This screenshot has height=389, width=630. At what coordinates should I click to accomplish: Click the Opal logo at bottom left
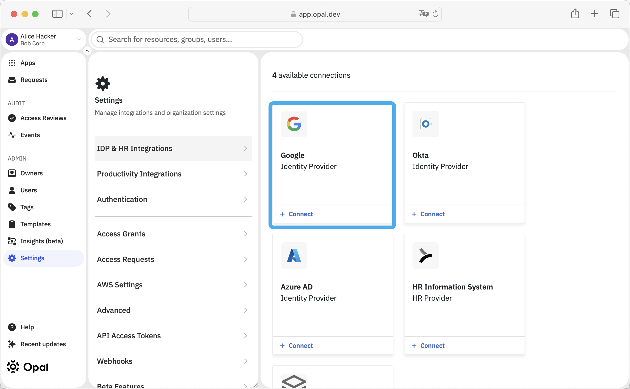(27, 367)
